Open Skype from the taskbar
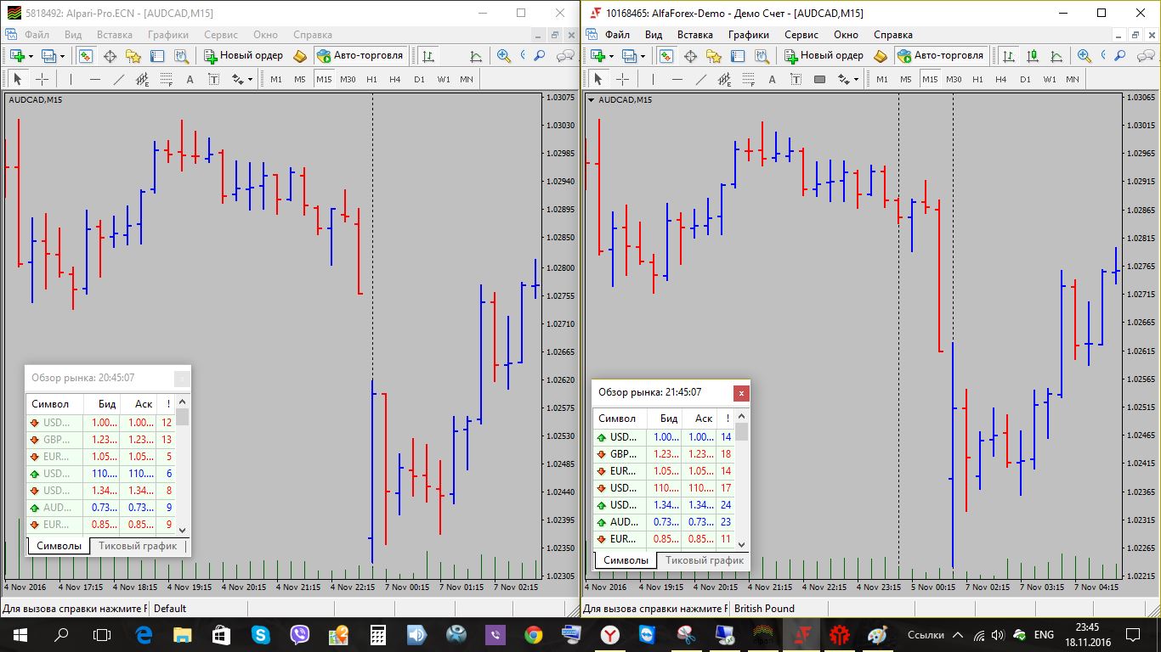Screen dimensions: 1161x652 [260, 634]
